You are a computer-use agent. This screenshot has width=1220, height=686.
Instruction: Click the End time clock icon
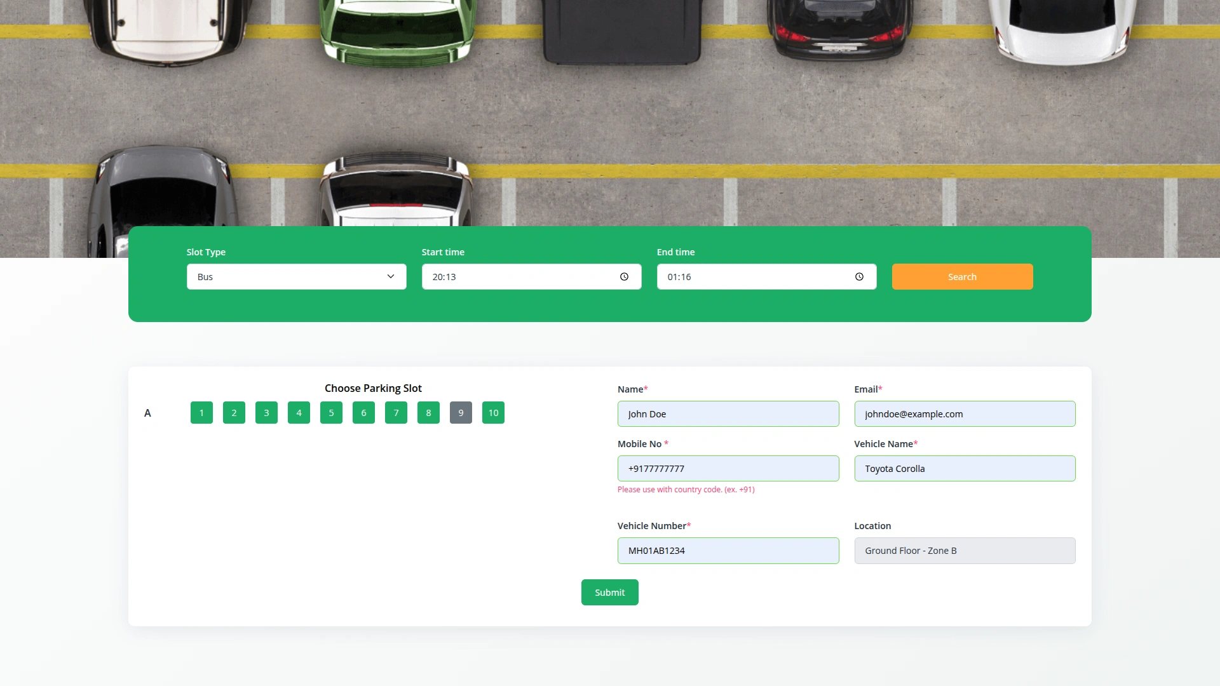coord(859,277)
